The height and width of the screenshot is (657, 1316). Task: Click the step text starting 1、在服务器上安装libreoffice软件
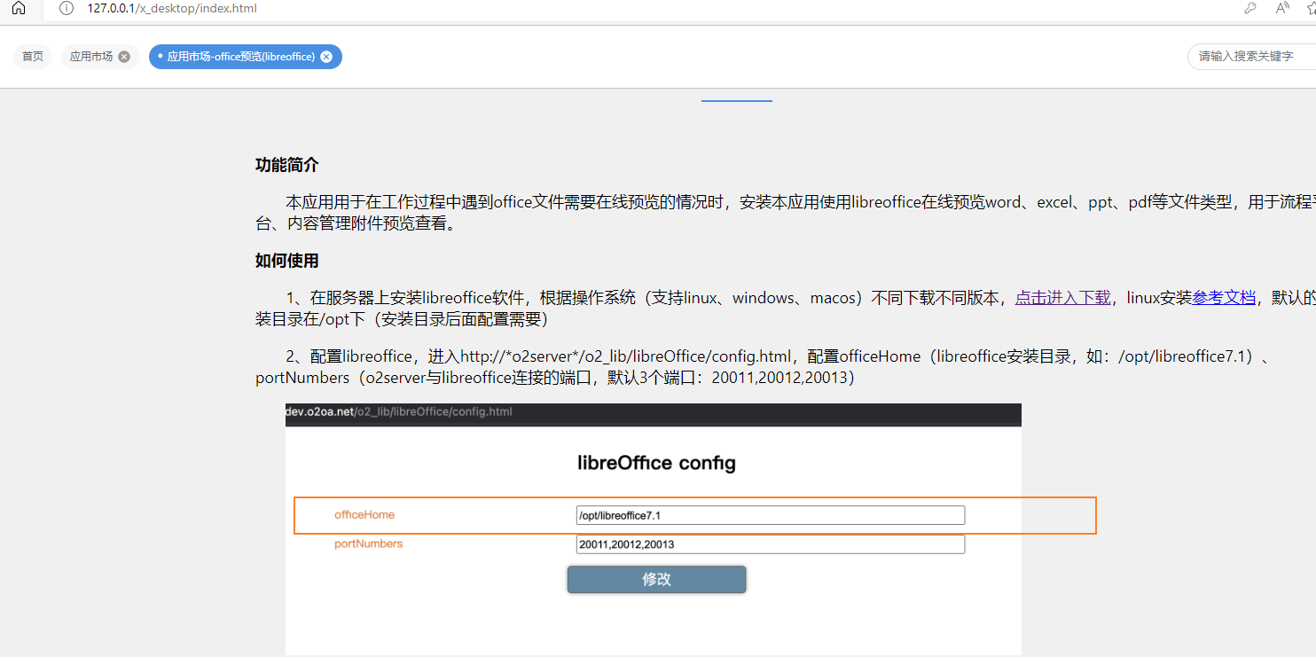[x=786, y=308]
